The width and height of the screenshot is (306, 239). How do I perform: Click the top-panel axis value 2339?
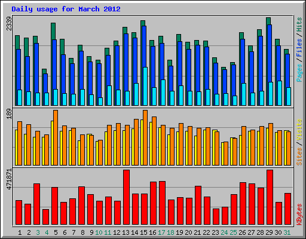[9, 23]
